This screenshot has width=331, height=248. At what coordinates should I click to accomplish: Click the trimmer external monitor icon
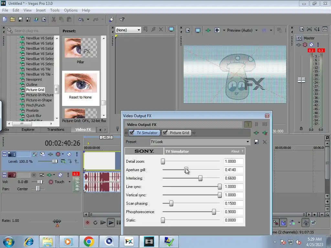(171, 29)
